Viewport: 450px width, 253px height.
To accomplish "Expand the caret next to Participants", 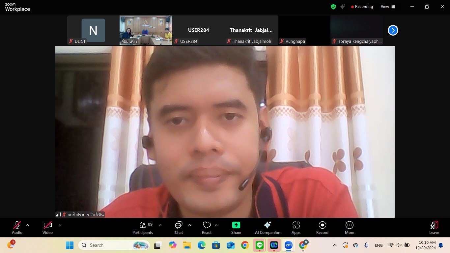I will [x=160, y=225].
